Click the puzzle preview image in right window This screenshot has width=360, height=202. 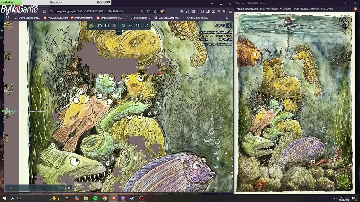[x=294, y=103]
